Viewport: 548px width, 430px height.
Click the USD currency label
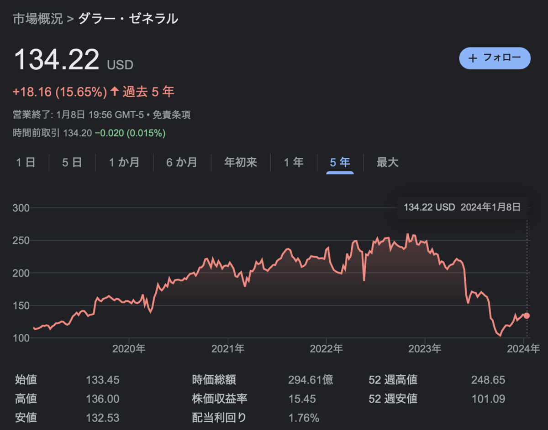(120, 65)
